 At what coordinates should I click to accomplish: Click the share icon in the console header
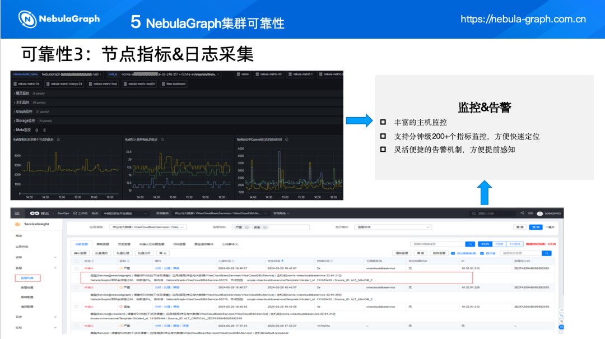(x=522, y=213)
